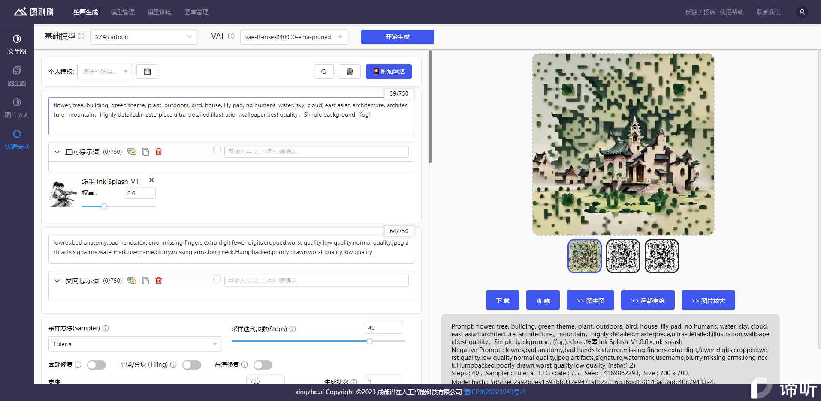Click the 附加网络 extra networks button
Viewport: 821px width, 401px height.
389,72
